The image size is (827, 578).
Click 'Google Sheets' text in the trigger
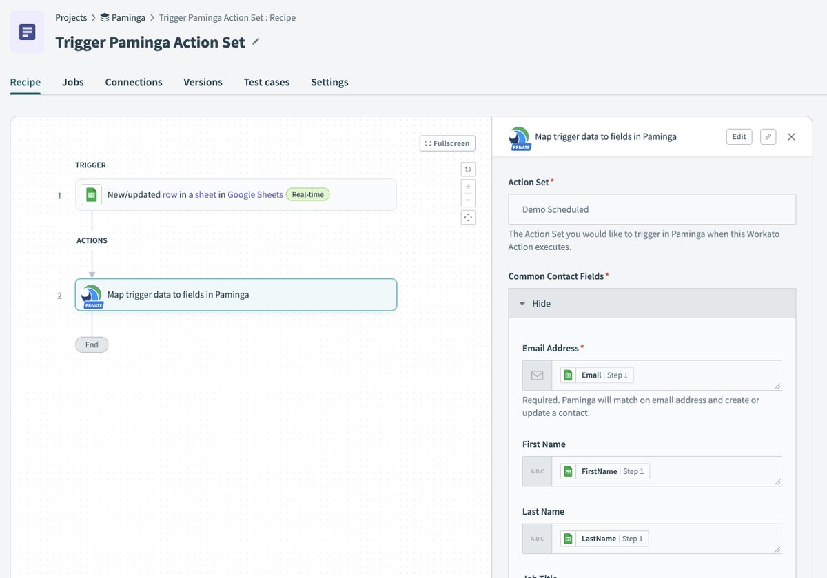(x=255, y=195)
